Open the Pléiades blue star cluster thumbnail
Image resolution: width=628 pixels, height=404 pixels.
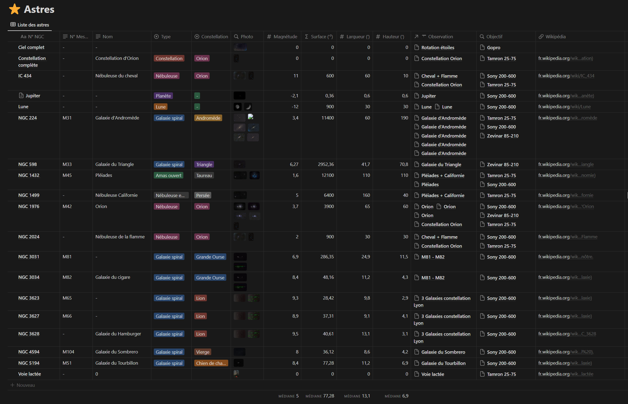pyautogui.click(x=254, y=175)
